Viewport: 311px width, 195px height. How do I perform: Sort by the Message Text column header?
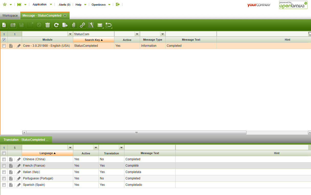pyautogui.click(x=191, y=40)
